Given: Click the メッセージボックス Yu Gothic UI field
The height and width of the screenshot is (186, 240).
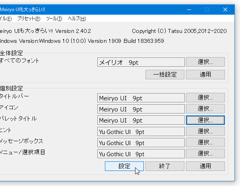Looking at the screenshot, I should pos(141,143).
